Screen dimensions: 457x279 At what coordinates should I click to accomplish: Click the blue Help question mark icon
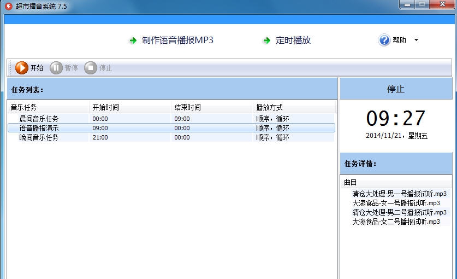(384, 40)
